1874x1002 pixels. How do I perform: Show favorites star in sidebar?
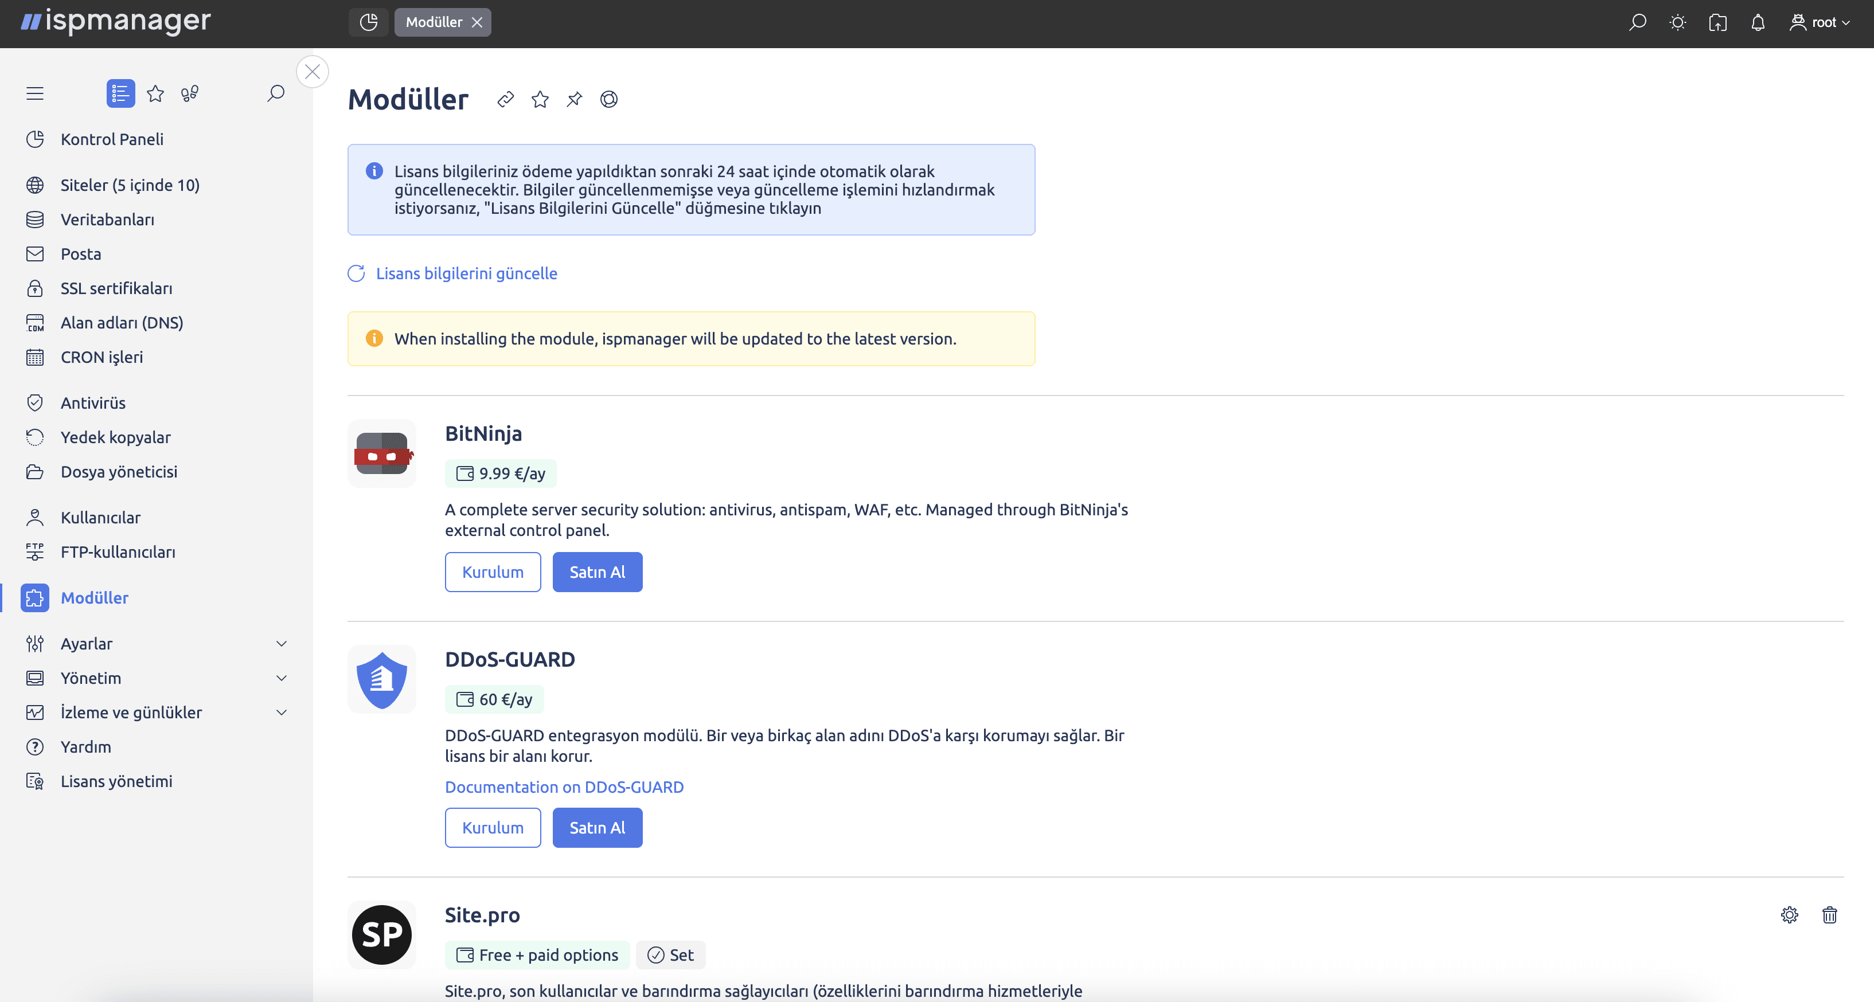pos(155,93)
